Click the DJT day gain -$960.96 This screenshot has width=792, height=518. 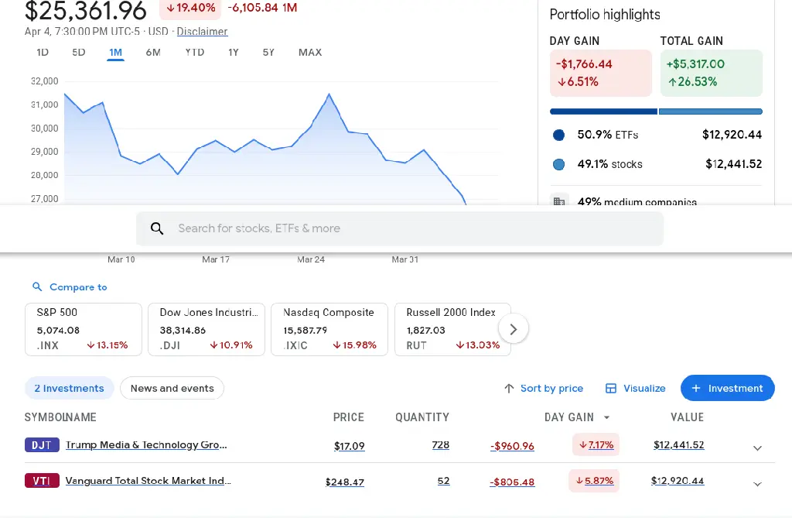point(512,446)
